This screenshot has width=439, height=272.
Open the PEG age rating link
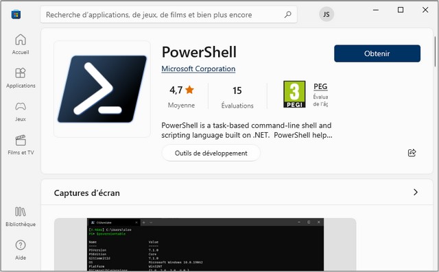coord(320,86)
